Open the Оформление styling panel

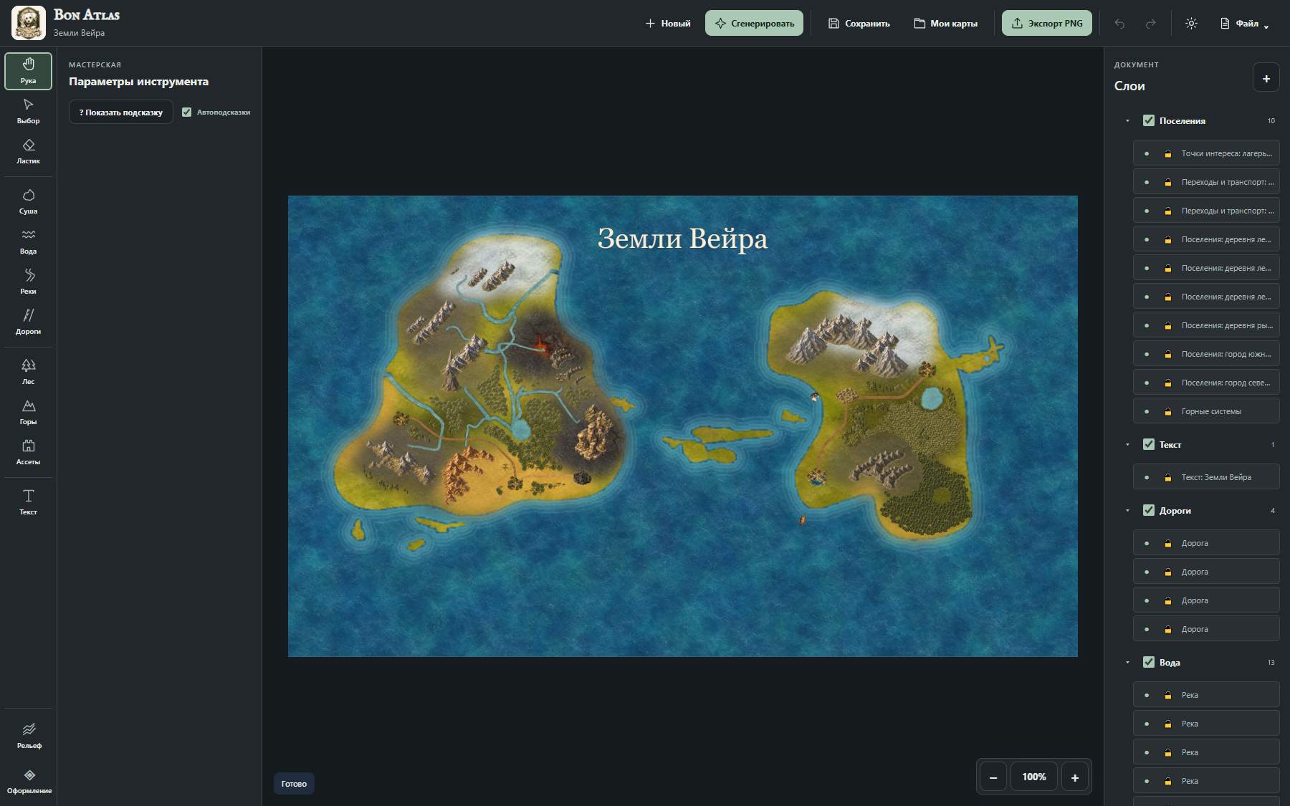[29, 781]
